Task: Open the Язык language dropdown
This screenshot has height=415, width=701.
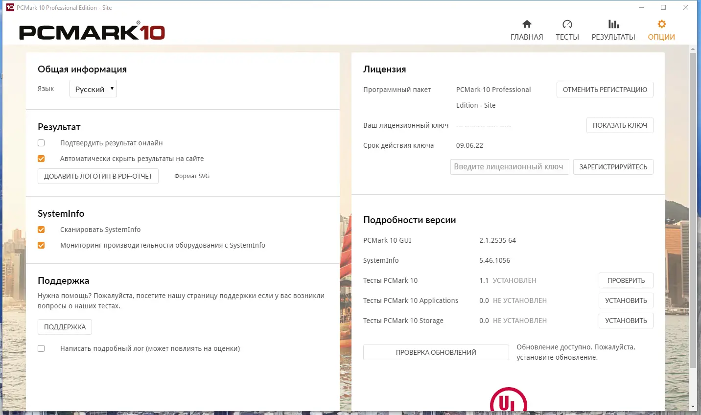Action: (x=93, y=89)
